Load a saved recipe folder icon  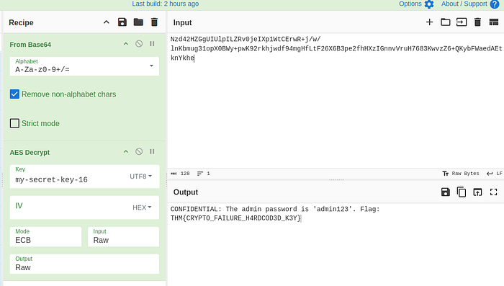[x=138, y=22]
